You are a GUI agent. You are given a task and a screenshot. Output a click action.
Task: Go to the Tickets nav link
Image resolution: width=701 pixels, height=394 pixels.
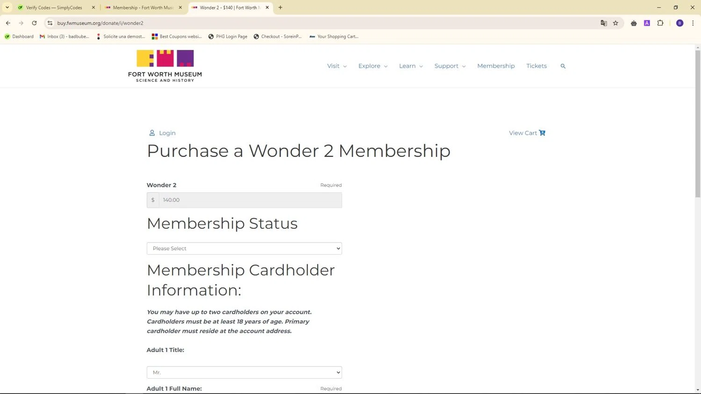point(536,66)
